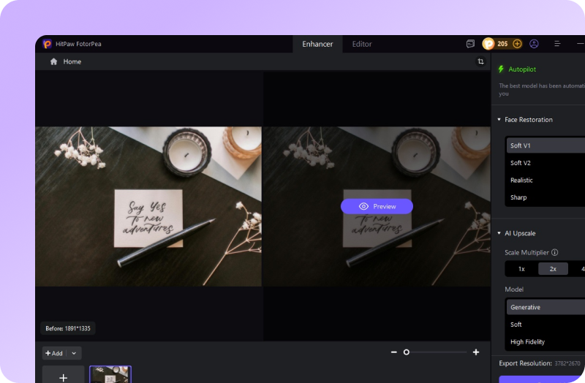This screenshot has height=383, width=585.
Task: Click the Export Resolution value 3782*2670
Action: [567, 363]
